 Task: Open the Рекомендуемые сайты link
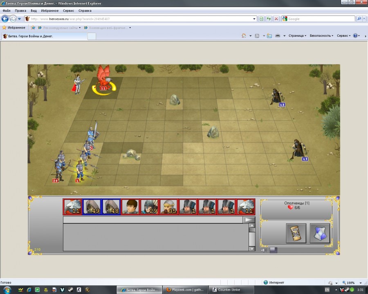pyautogui.click(x=59, y=28)
